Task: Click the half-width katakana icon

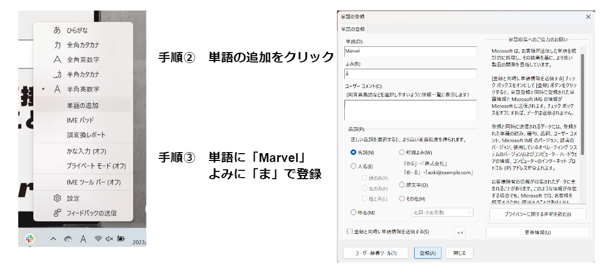Action: (57, 74)
